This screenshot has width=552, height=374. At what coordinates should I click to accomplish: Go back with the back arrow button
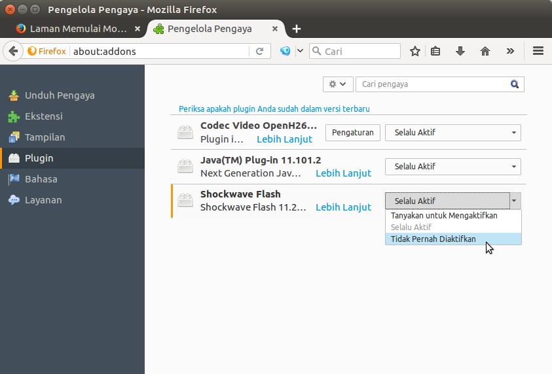[x=13, y=51]
